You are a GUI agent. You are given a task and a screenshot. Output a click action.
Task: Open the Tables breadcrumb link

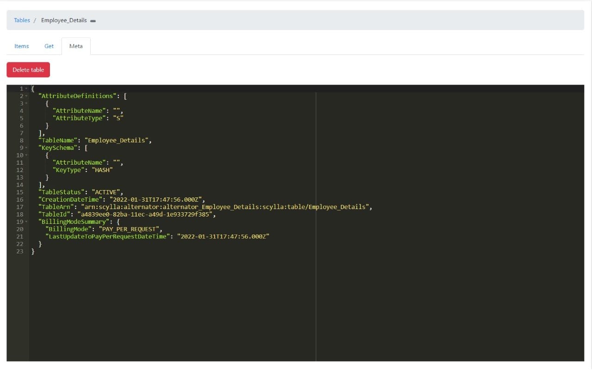coord(22,20)
